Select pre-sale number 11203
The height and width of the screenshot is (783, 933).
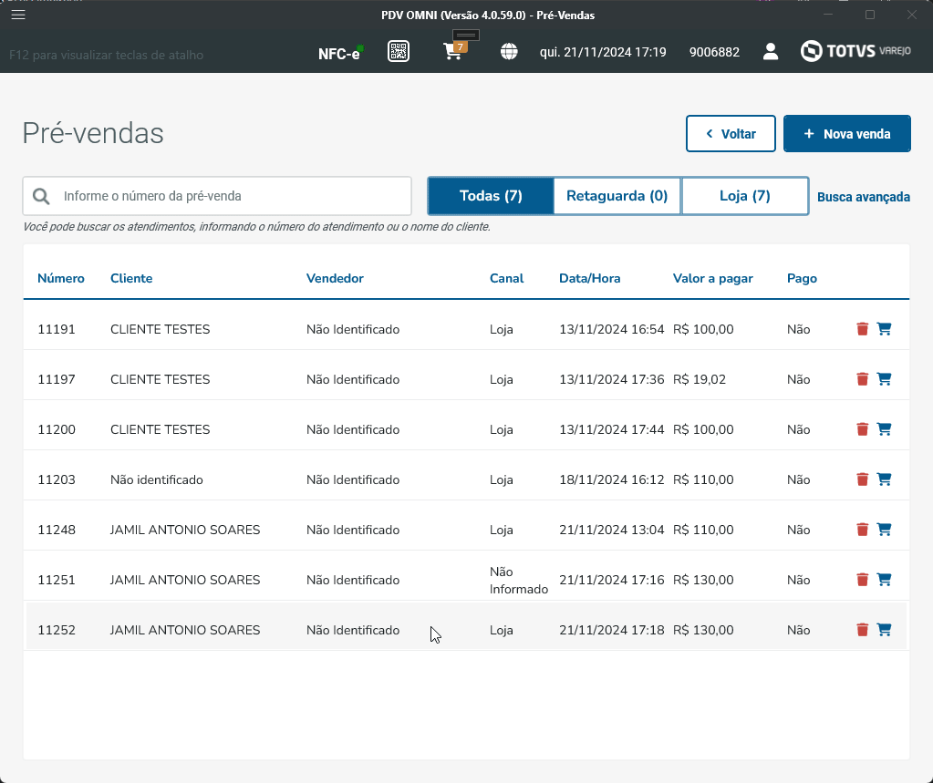[x=57, y=479]
